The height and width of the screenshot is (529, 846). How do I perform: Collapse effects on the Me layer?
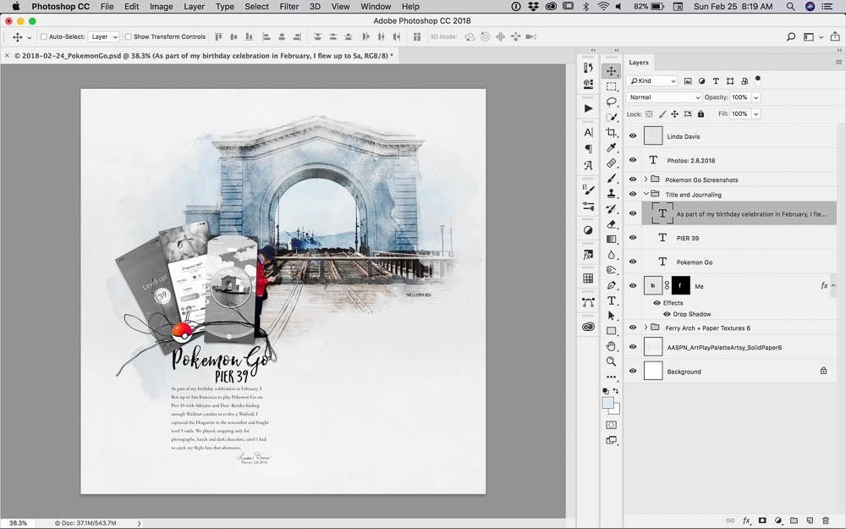[833, 285]
